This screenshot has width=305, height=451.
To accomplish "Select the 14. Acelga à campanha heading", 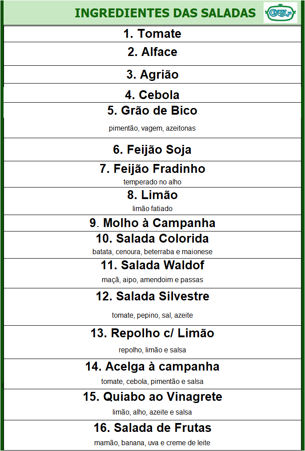I will [x=152, y=367].
